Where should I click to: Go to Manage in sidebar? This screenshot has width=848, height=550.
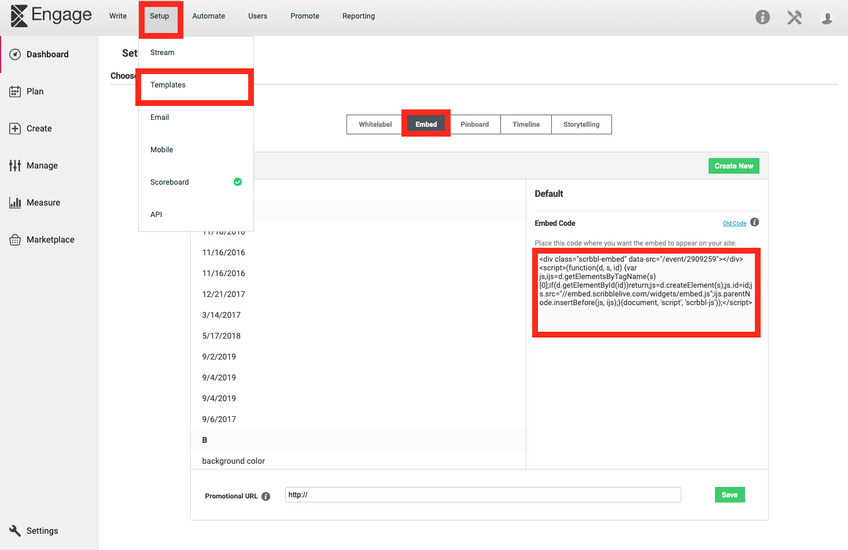point(49,166)
